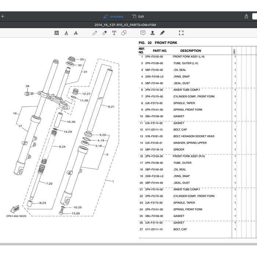Select the stamp tool

point(152,33)
